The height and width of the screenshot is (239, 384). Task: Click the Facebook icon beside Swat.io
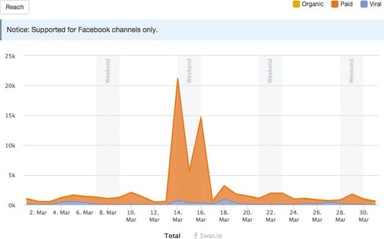pos(195,236)
